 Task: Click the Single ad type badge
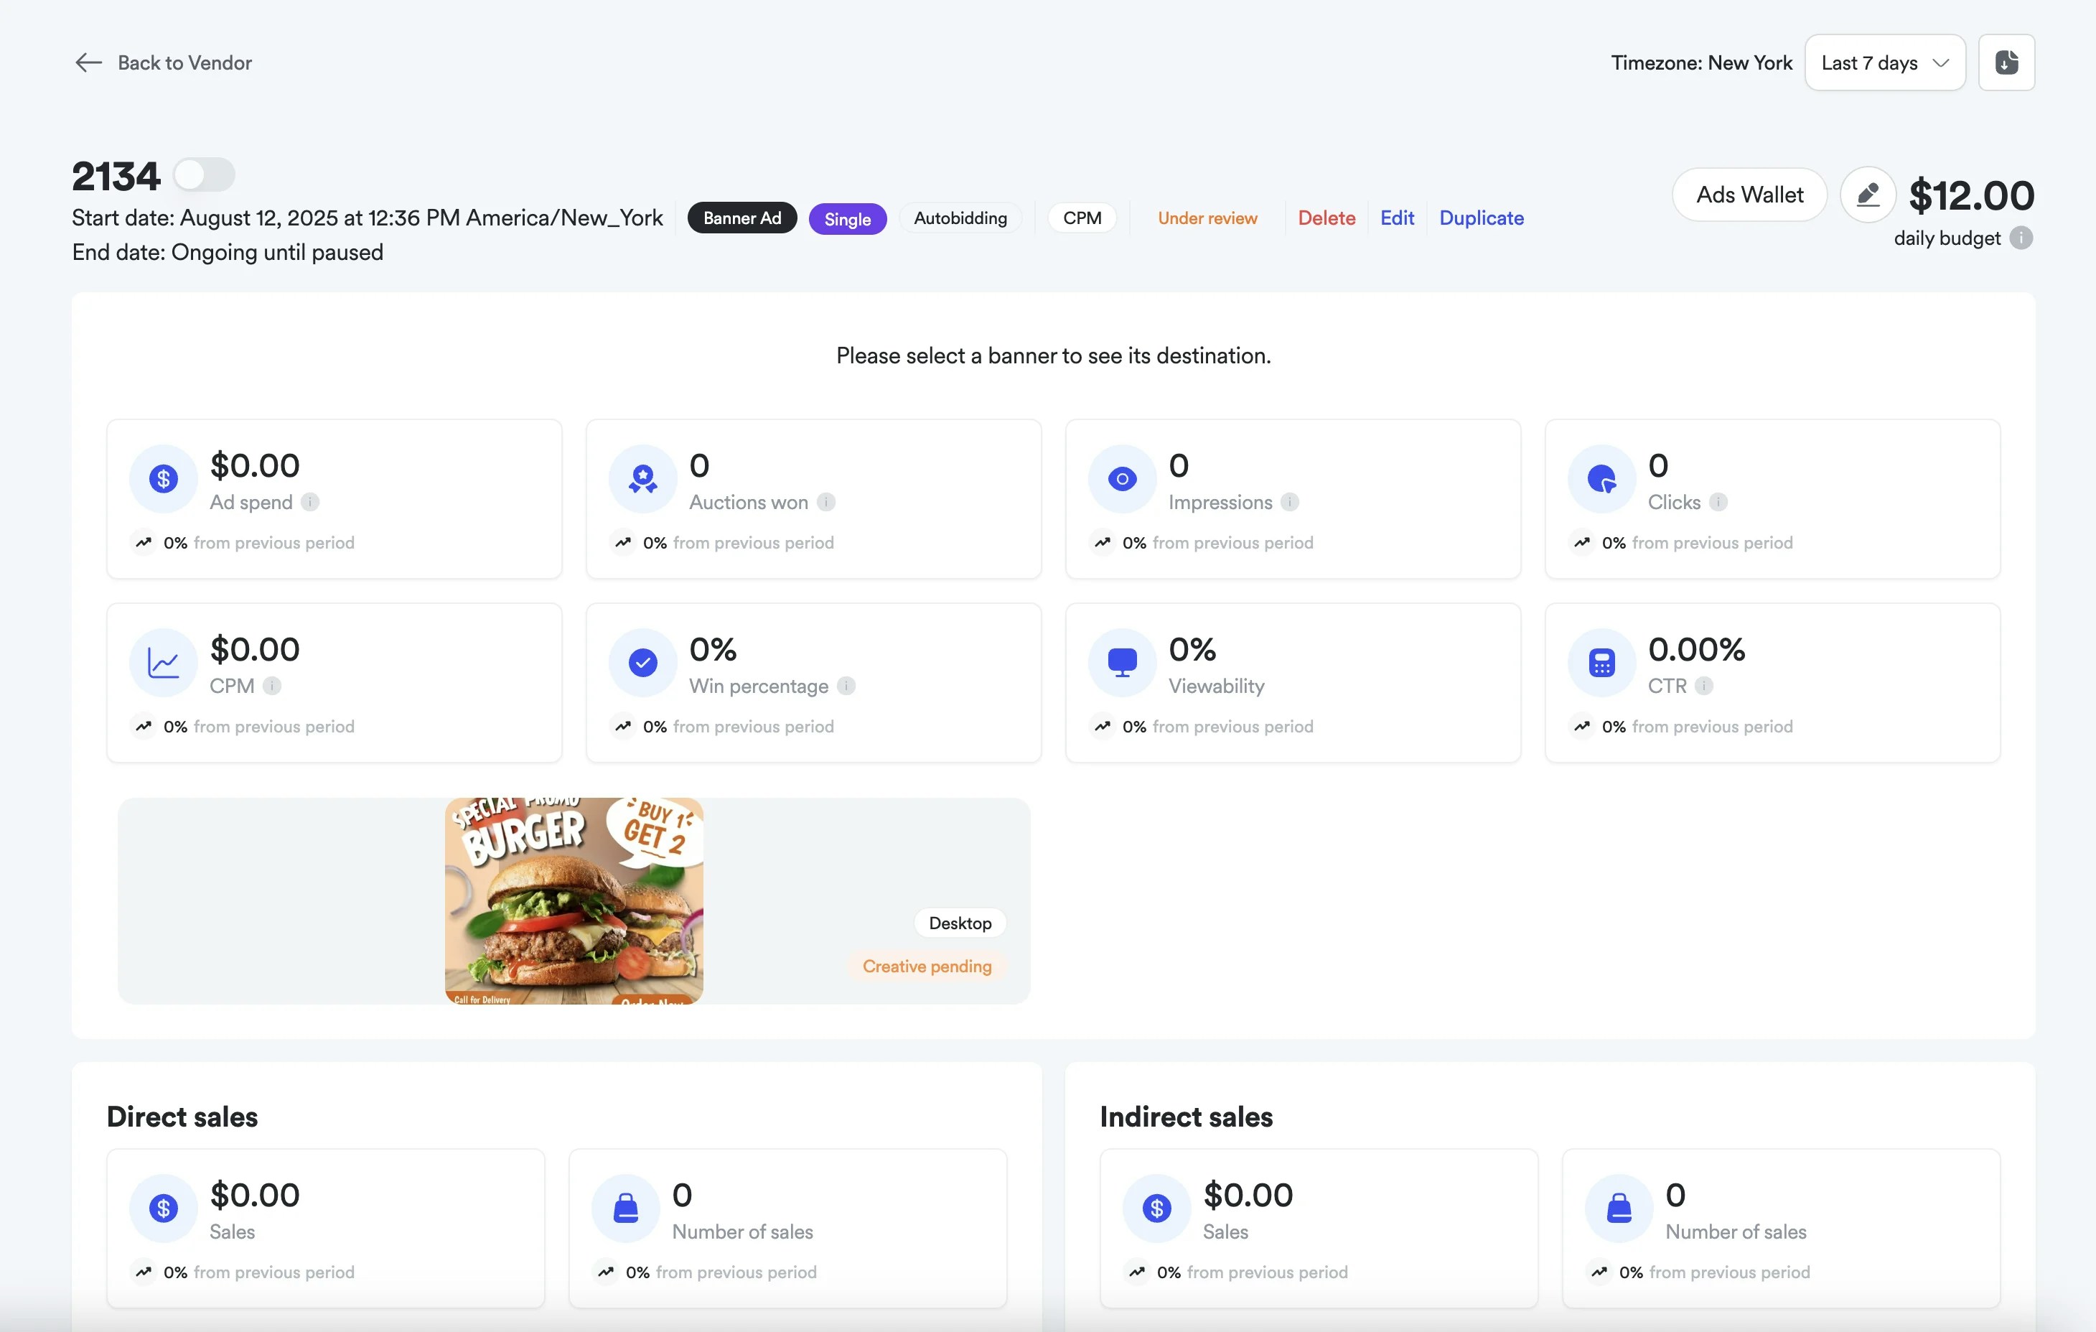[x=847, y=218]
